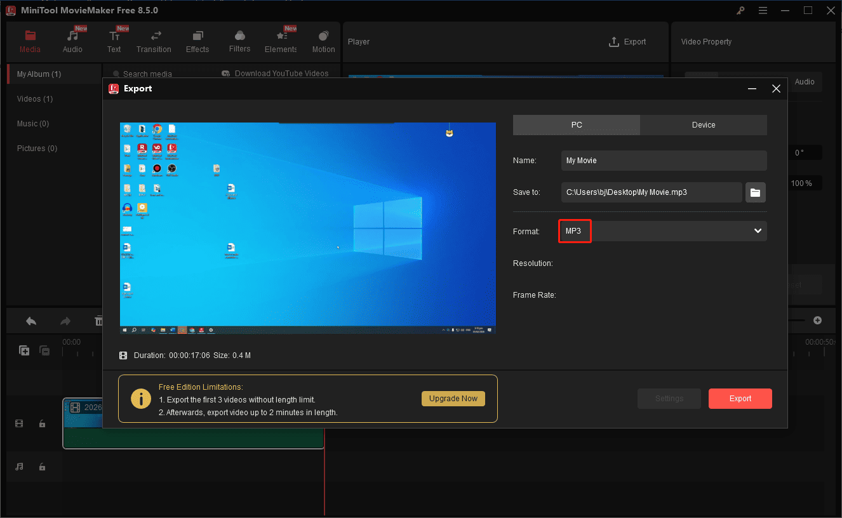Open the Format dropdown showing MP3
842x518 pixels.
click(662, 231)
